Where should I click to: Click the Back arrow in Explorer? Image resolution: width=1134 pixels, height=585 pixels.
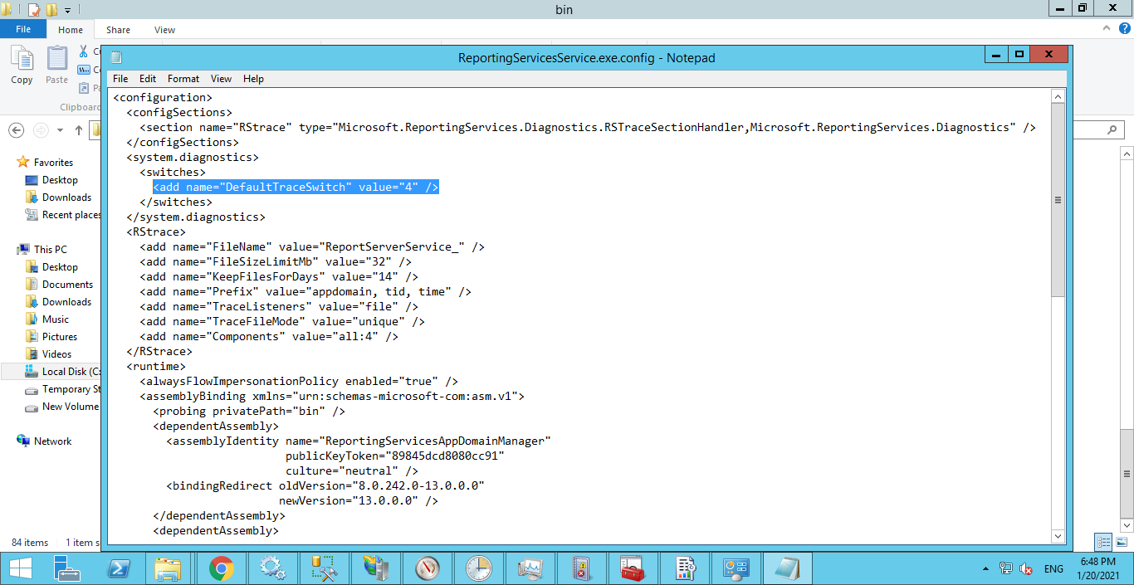coord(17,130)
